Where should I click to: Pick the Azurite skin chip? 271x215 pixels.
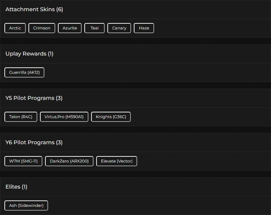click(70, 28)
